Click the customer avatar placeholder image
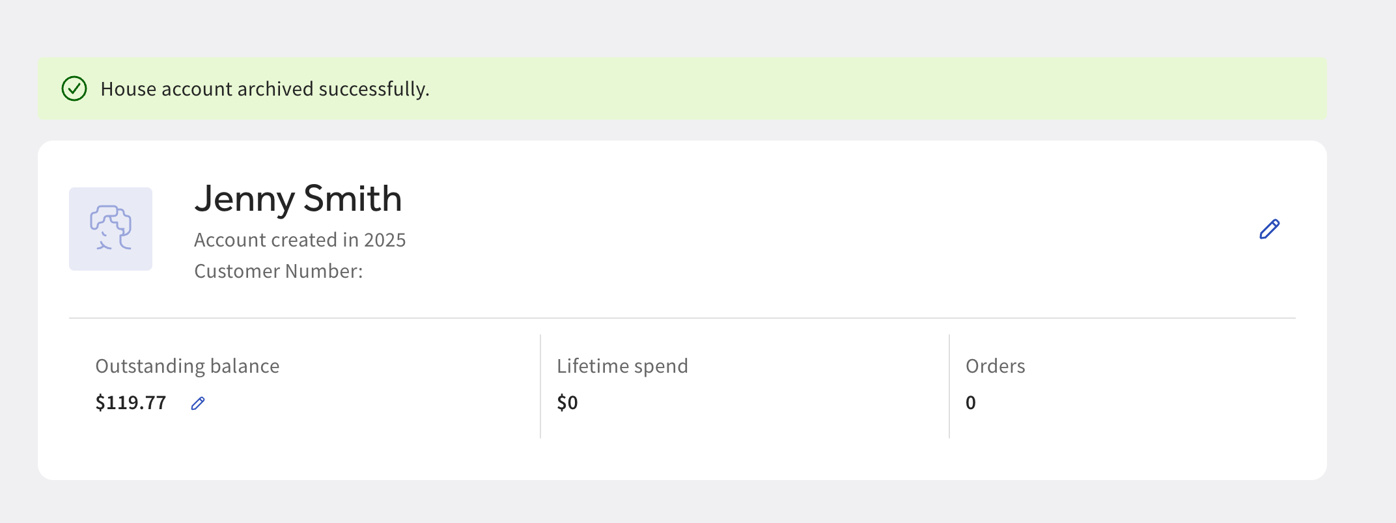Screen dimensions: 1396x523 pyautogui.click(x=111, y=229)
